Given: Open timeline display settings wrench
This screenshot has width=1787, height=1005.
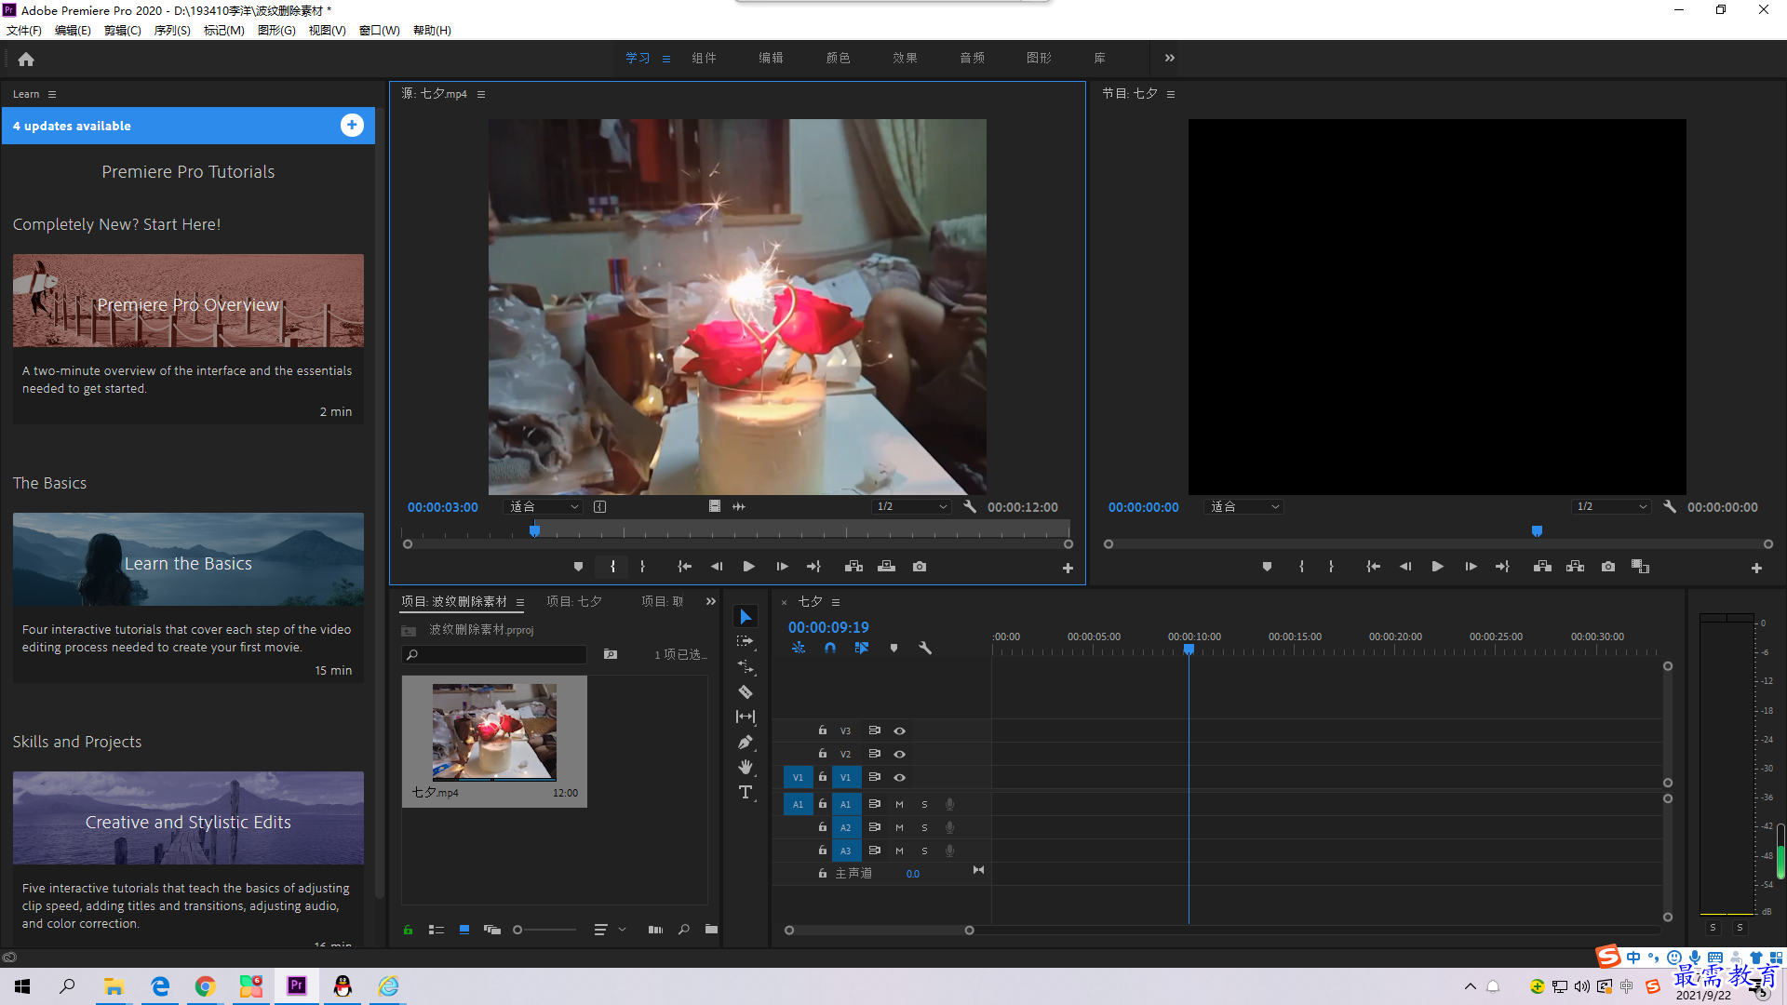Looking at the screenshot, I should 925,648.
